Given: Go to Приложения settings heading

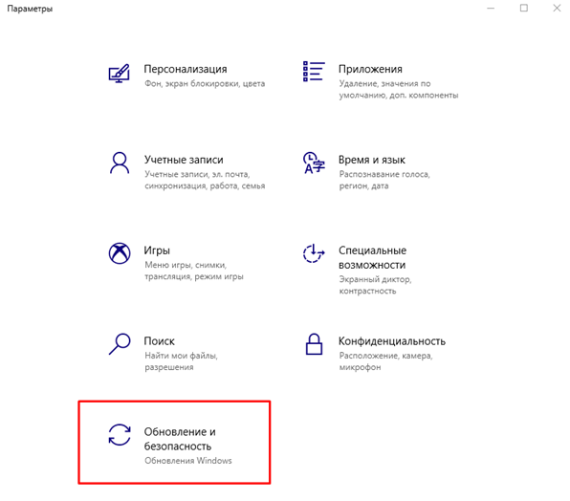Looking at the screenshot, I should (x=370, y=69).
